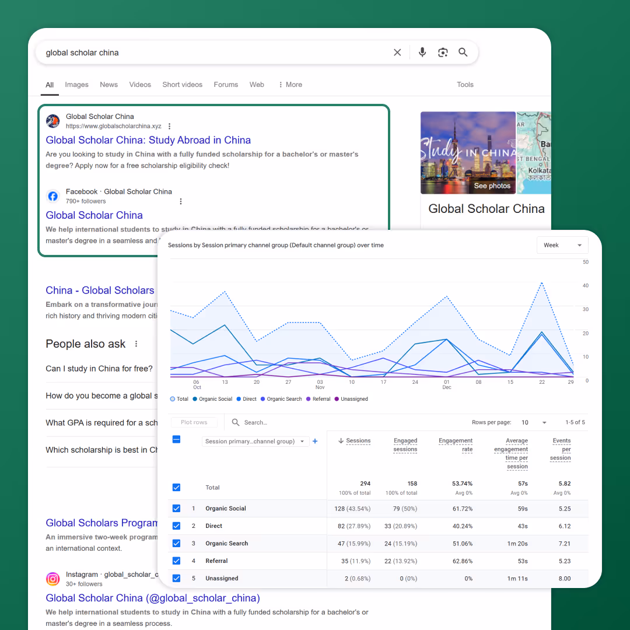Toggle Referral series in chart legend
This screenshot has width=630, height=630.
click(318, 399)
